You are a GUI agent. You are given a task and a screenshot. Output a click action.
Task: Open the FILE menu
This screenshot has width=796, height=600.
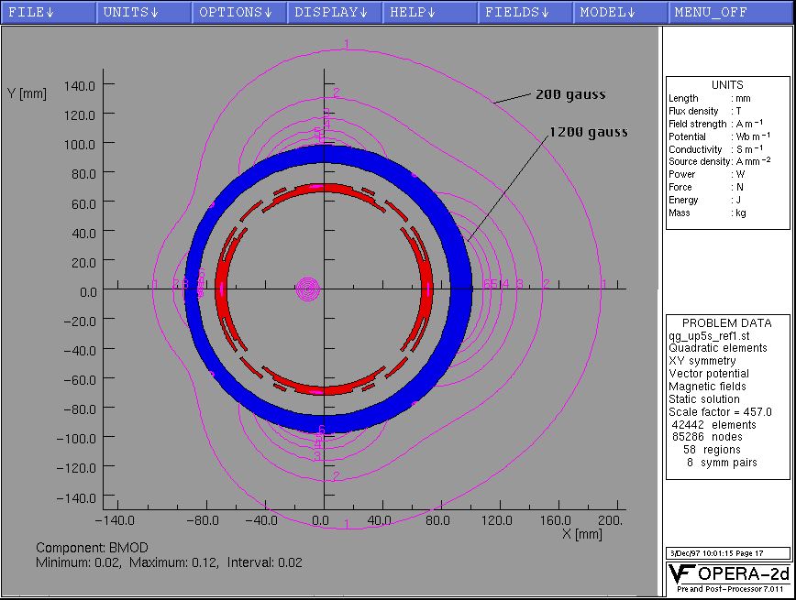point(49,12)
